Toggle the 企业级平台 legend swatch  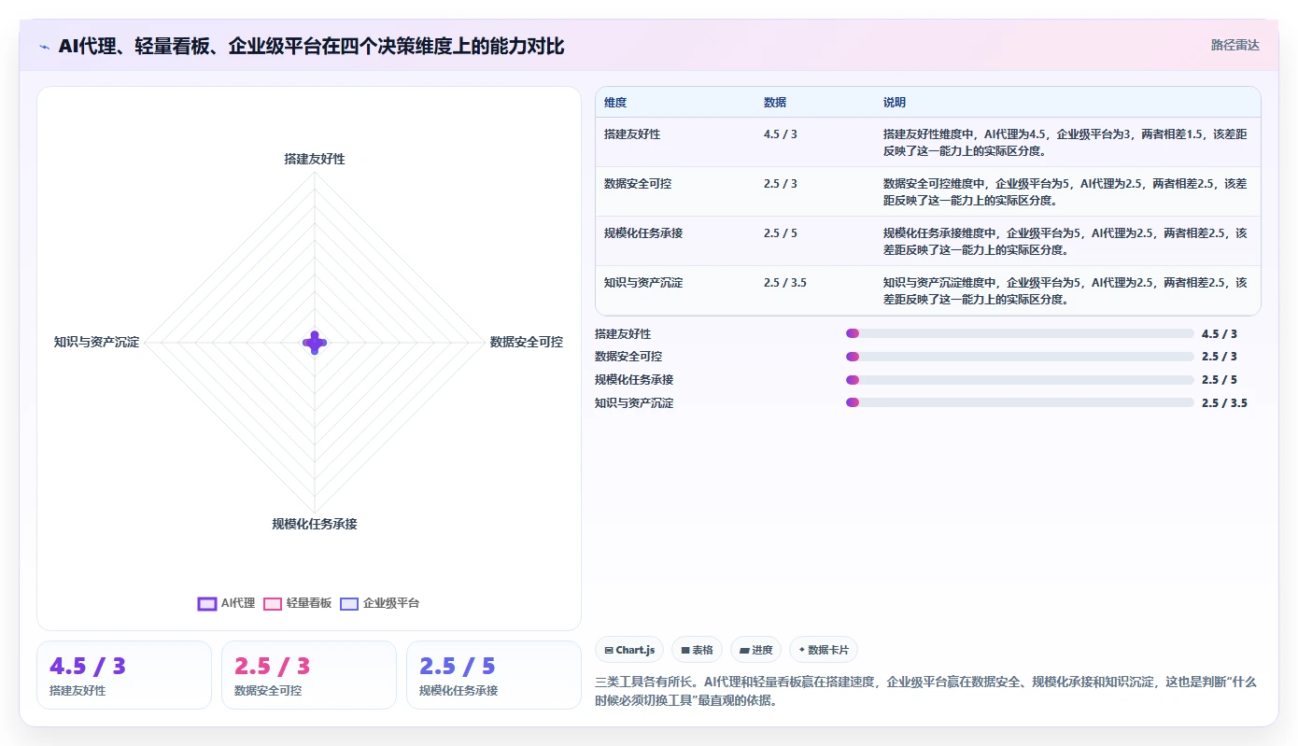(x=349, y=603)
